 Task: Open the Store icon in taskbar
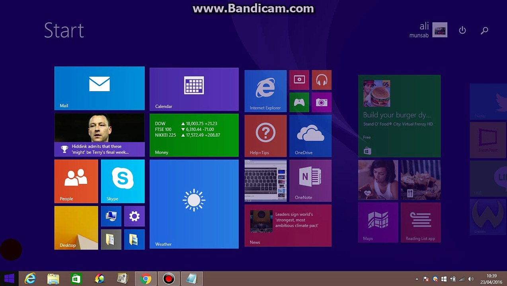76,279
